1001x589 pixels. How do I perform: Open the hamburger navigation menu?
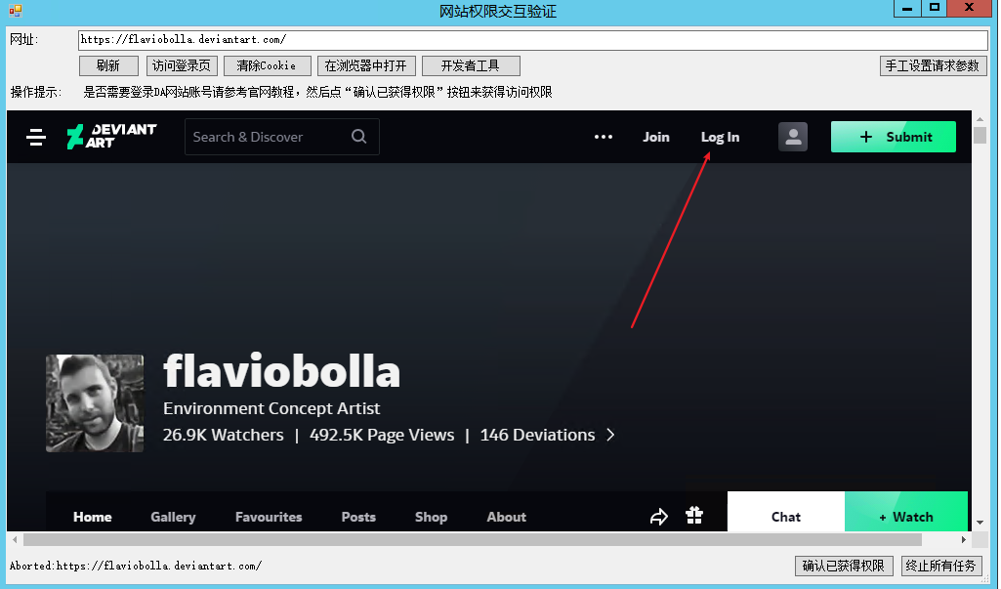point(36,137)
